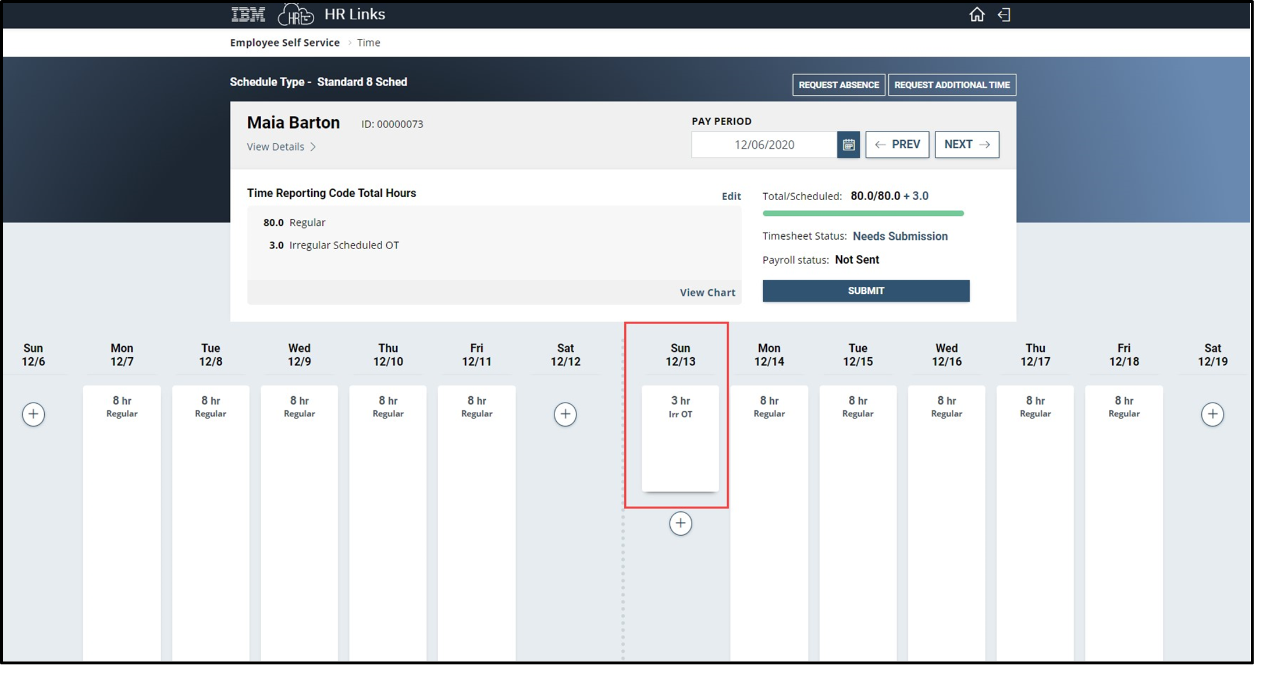The image size is (1263, 683).
Task: Expand View Details chevron
Action: coord(312,147)
